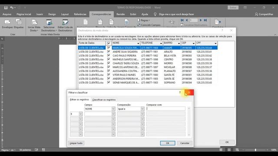Switch to the Referências ribbon tab
Viewport: 278px width, 156px height.
point(80,14)
